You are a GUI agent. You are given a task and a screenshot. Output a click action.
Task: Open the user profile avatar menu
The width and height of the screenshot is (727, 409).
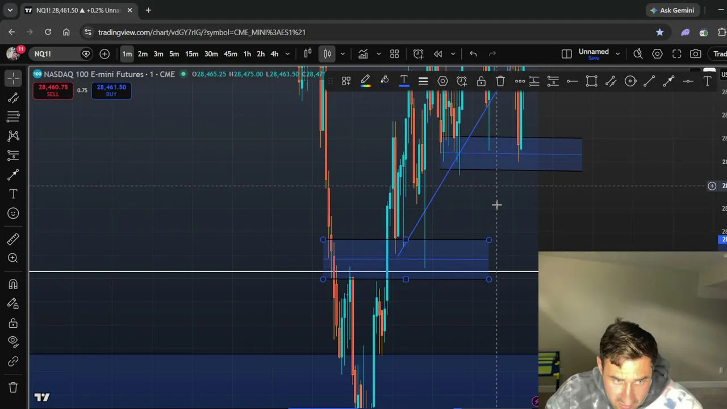click(x=13, y=53)
